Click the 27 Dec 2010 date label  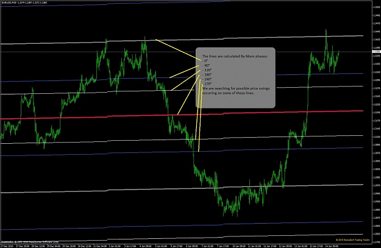(7, 246)
